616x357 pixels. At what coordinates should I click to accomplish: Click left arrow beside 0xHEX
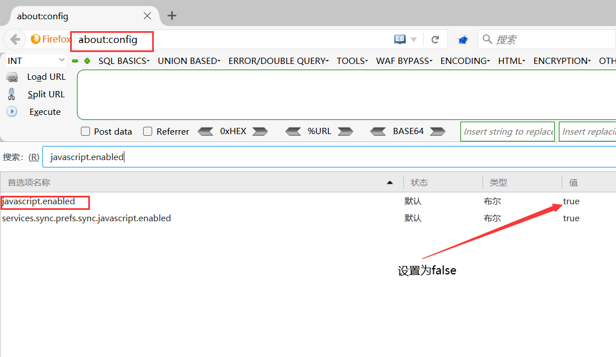205,131
